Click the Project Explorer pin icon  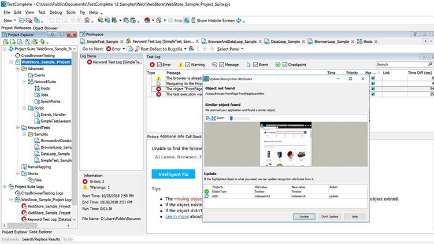(62, 35)
